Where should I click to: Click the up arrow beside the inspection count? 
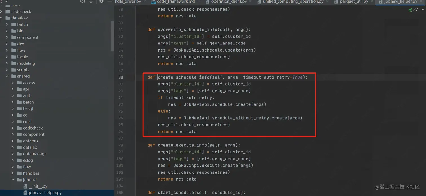tap(423, 10)
